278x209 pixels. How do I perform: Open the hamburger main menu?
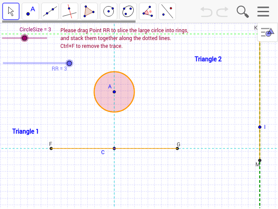[x=263, y=12]
